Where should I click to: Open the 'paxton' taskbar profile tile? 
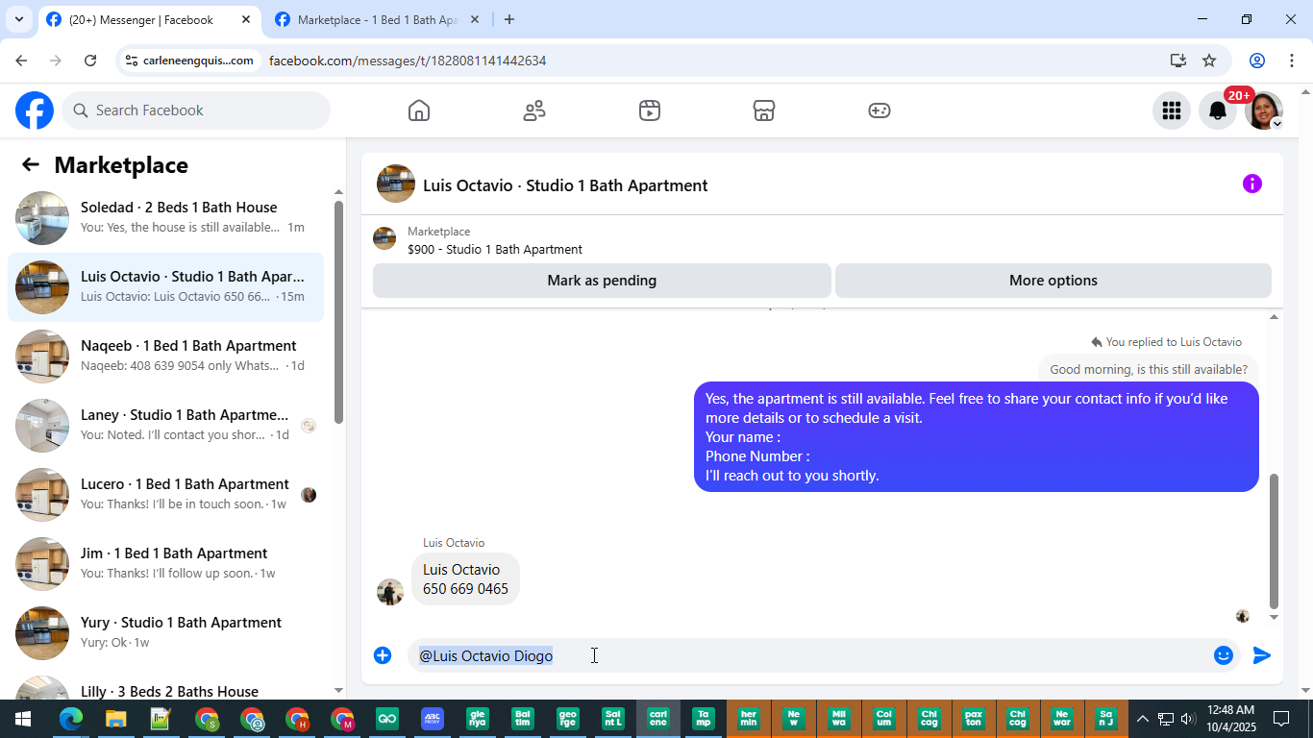[974, 719]
